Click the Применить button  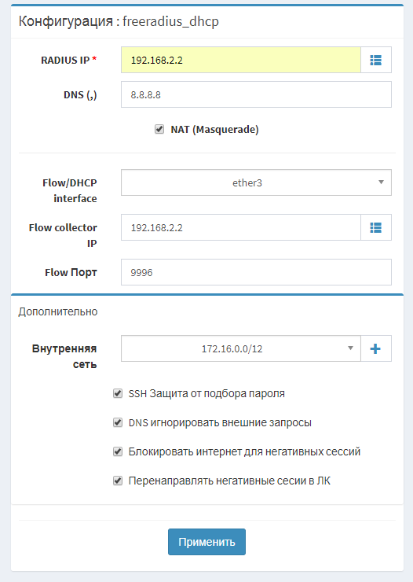click(206, 542)
